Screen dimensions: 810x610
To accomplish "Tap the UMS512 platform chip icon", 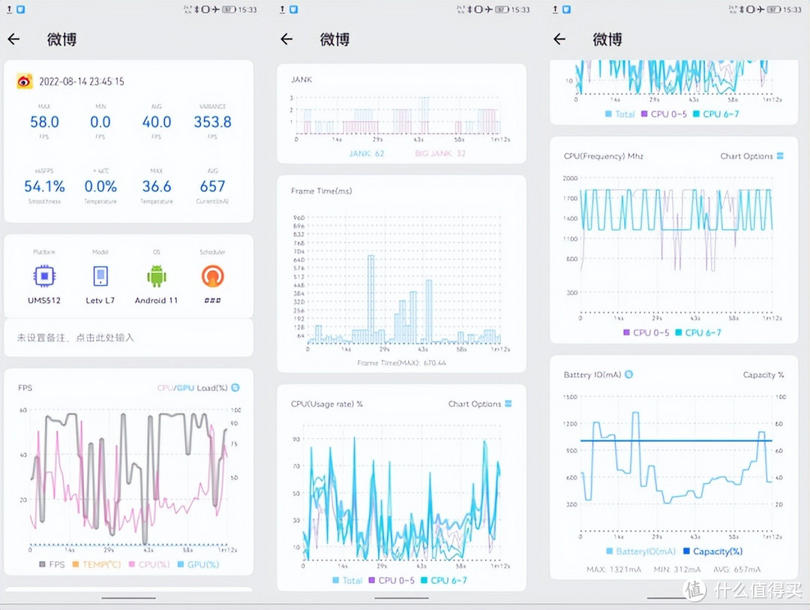I will pyautogui.click(x=44, y=276).
